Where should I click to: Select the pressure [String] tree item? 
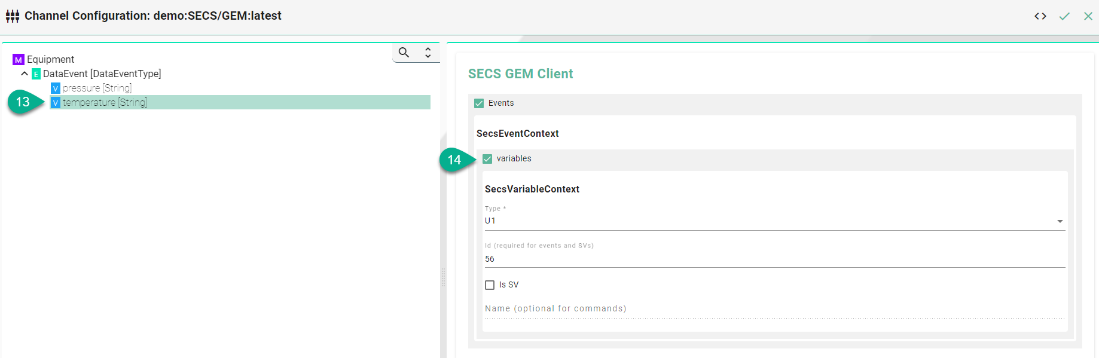pos(97,88)
